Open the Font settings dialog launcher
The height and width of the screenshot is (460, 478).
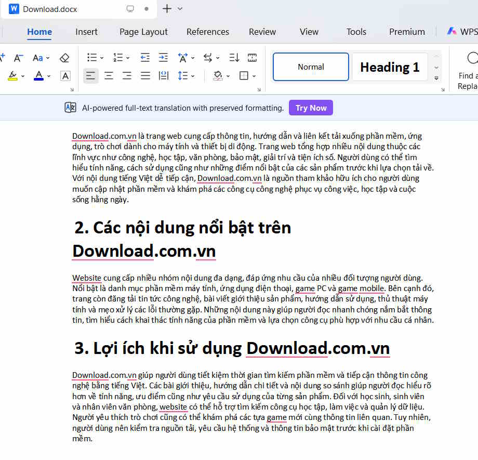click(x=72, y=90)
